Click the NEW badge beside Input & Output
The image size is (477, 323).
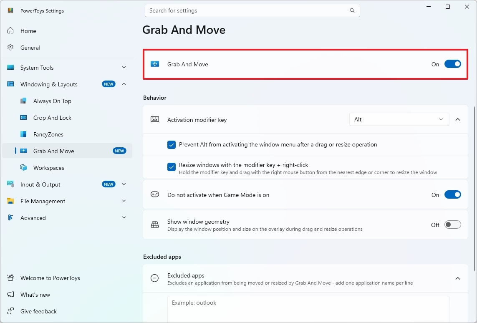tap(109, 184)
